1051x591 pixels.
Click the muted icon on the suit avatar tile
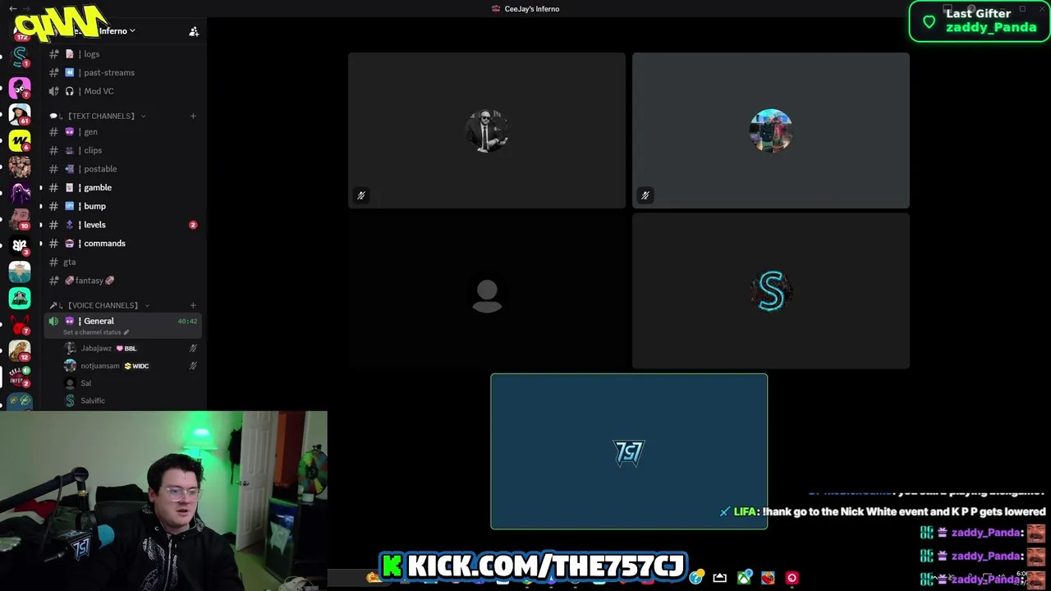[x=360, y=195]
